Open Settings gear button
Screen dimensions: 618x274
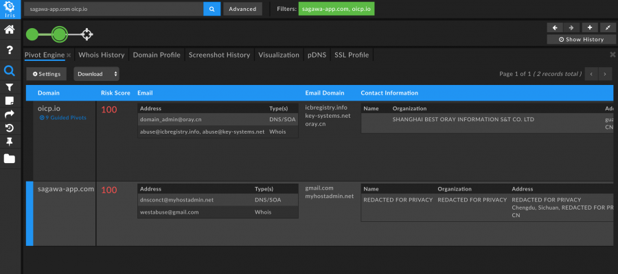[47, 74]
